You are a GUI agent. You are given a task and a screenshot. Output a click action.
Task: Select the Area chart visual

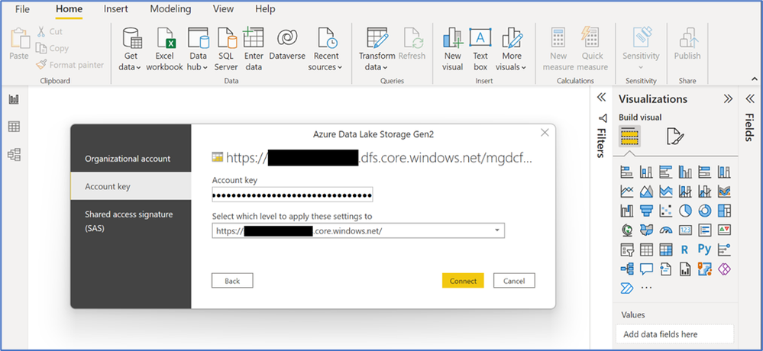646,191
